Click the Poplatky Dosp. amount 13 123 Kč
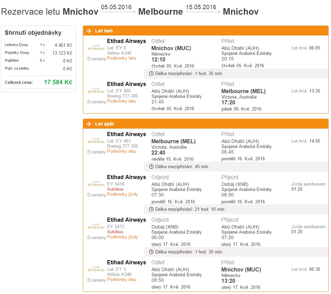 (x=62, y=53)
